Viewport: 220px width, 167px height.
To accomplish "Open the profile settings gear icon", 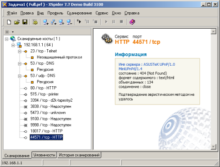I will (35, 22).
